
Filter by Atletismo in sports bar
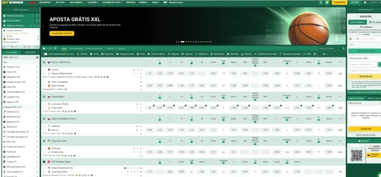(x=202, y=54)
